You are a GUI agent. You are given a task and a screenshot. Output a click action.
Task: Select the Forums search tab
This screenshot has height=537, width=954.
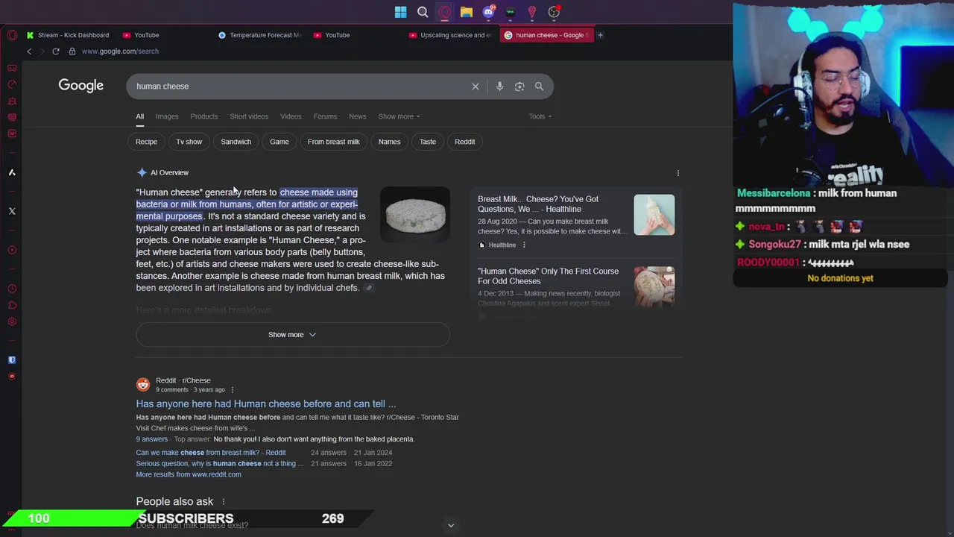point(325,116)
